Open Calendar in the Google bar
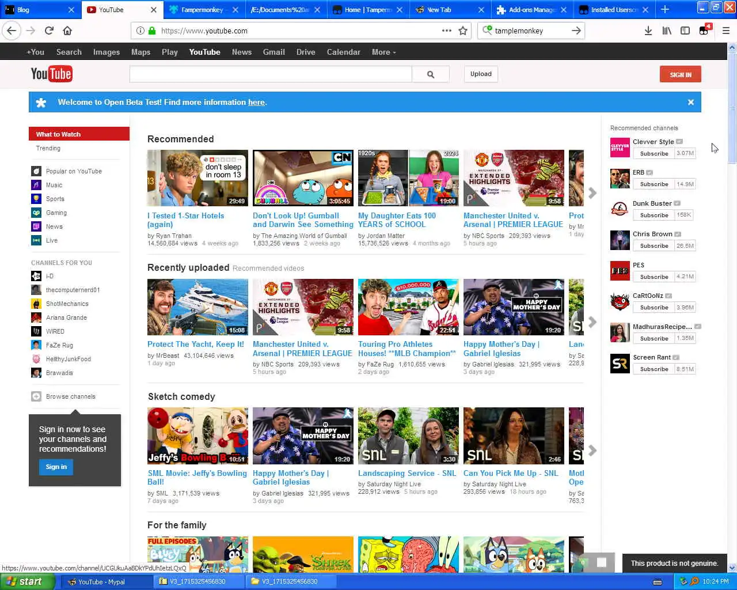The width and height of the screenshot is (737, 590). click(x=344, y=52)
